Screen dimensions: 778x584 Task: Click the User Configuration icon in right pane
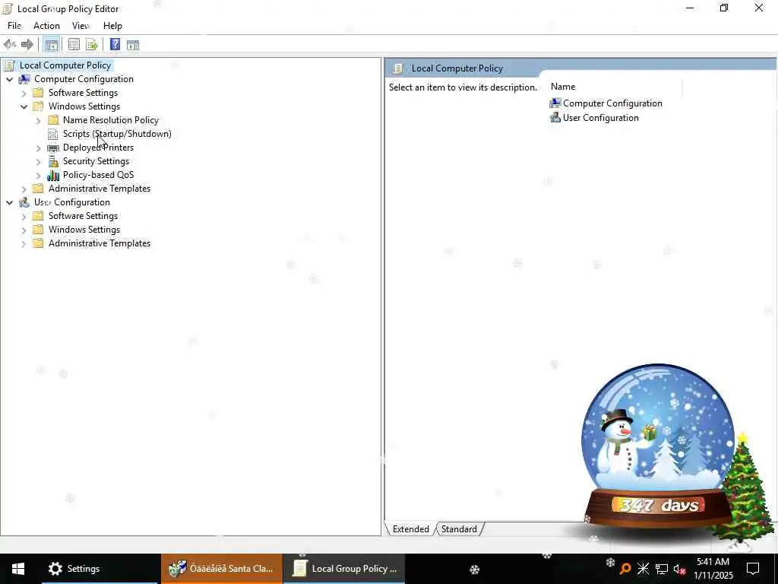click(x=555, y=118)
